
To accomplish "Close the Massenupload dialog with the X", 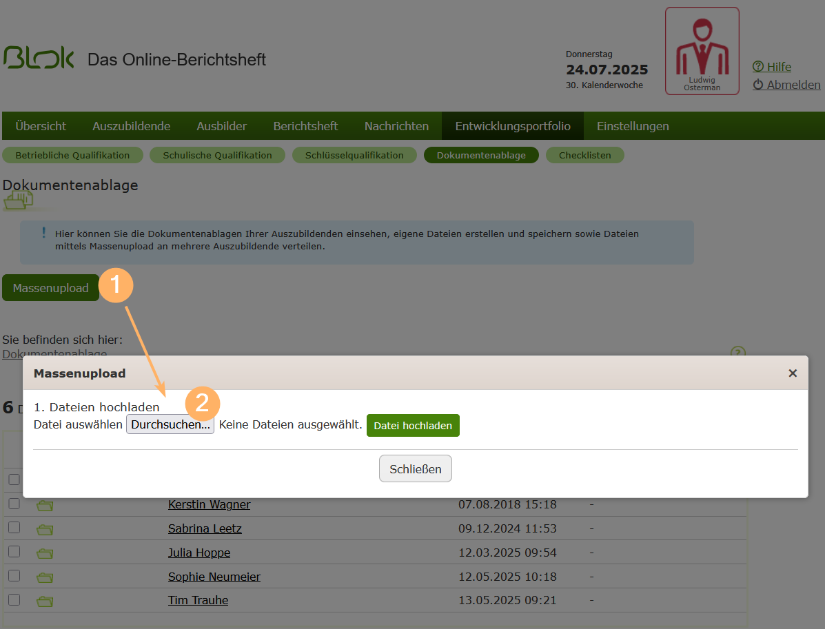I will pyautogui.click(x=793, y=373).
